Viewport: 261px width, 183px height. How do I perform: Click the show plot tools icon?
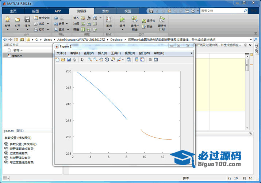click(x=156, y=60)
